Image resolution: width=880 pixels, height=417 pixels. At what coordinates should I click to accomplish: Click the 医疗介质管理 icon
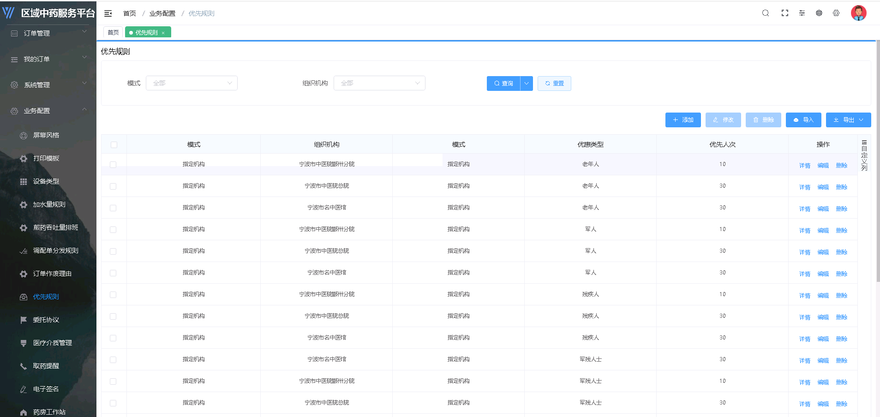(24, 343)
